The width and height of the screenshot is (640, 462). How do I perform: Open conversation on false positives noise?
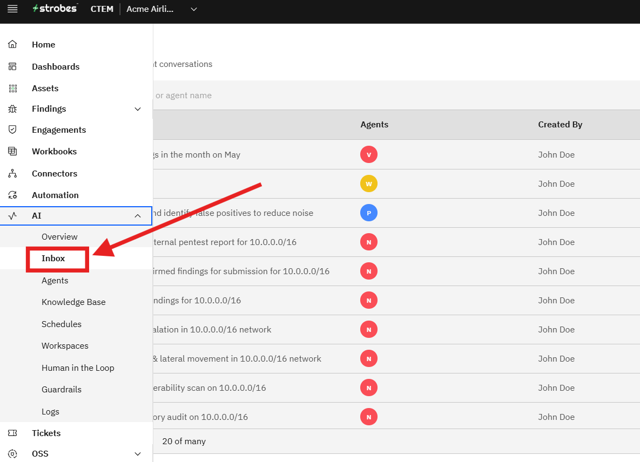click(x=233, y=213)
